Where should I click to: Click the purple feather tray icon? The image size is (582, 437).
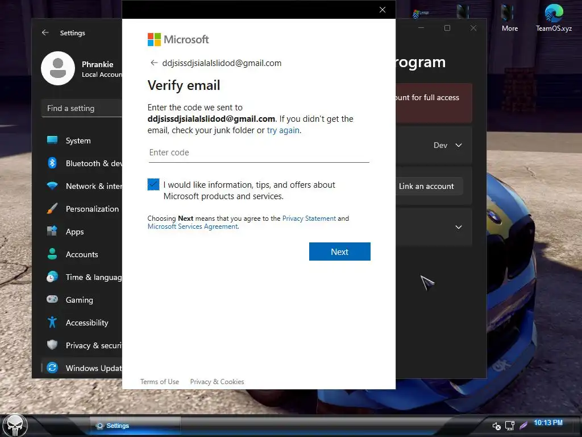tap(523, 426)
